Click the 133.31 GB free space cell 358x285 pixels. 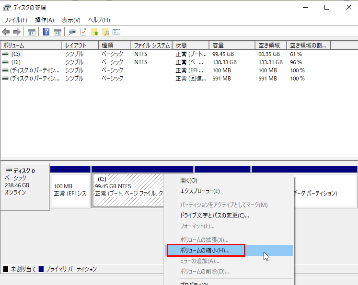pos(271,62)
